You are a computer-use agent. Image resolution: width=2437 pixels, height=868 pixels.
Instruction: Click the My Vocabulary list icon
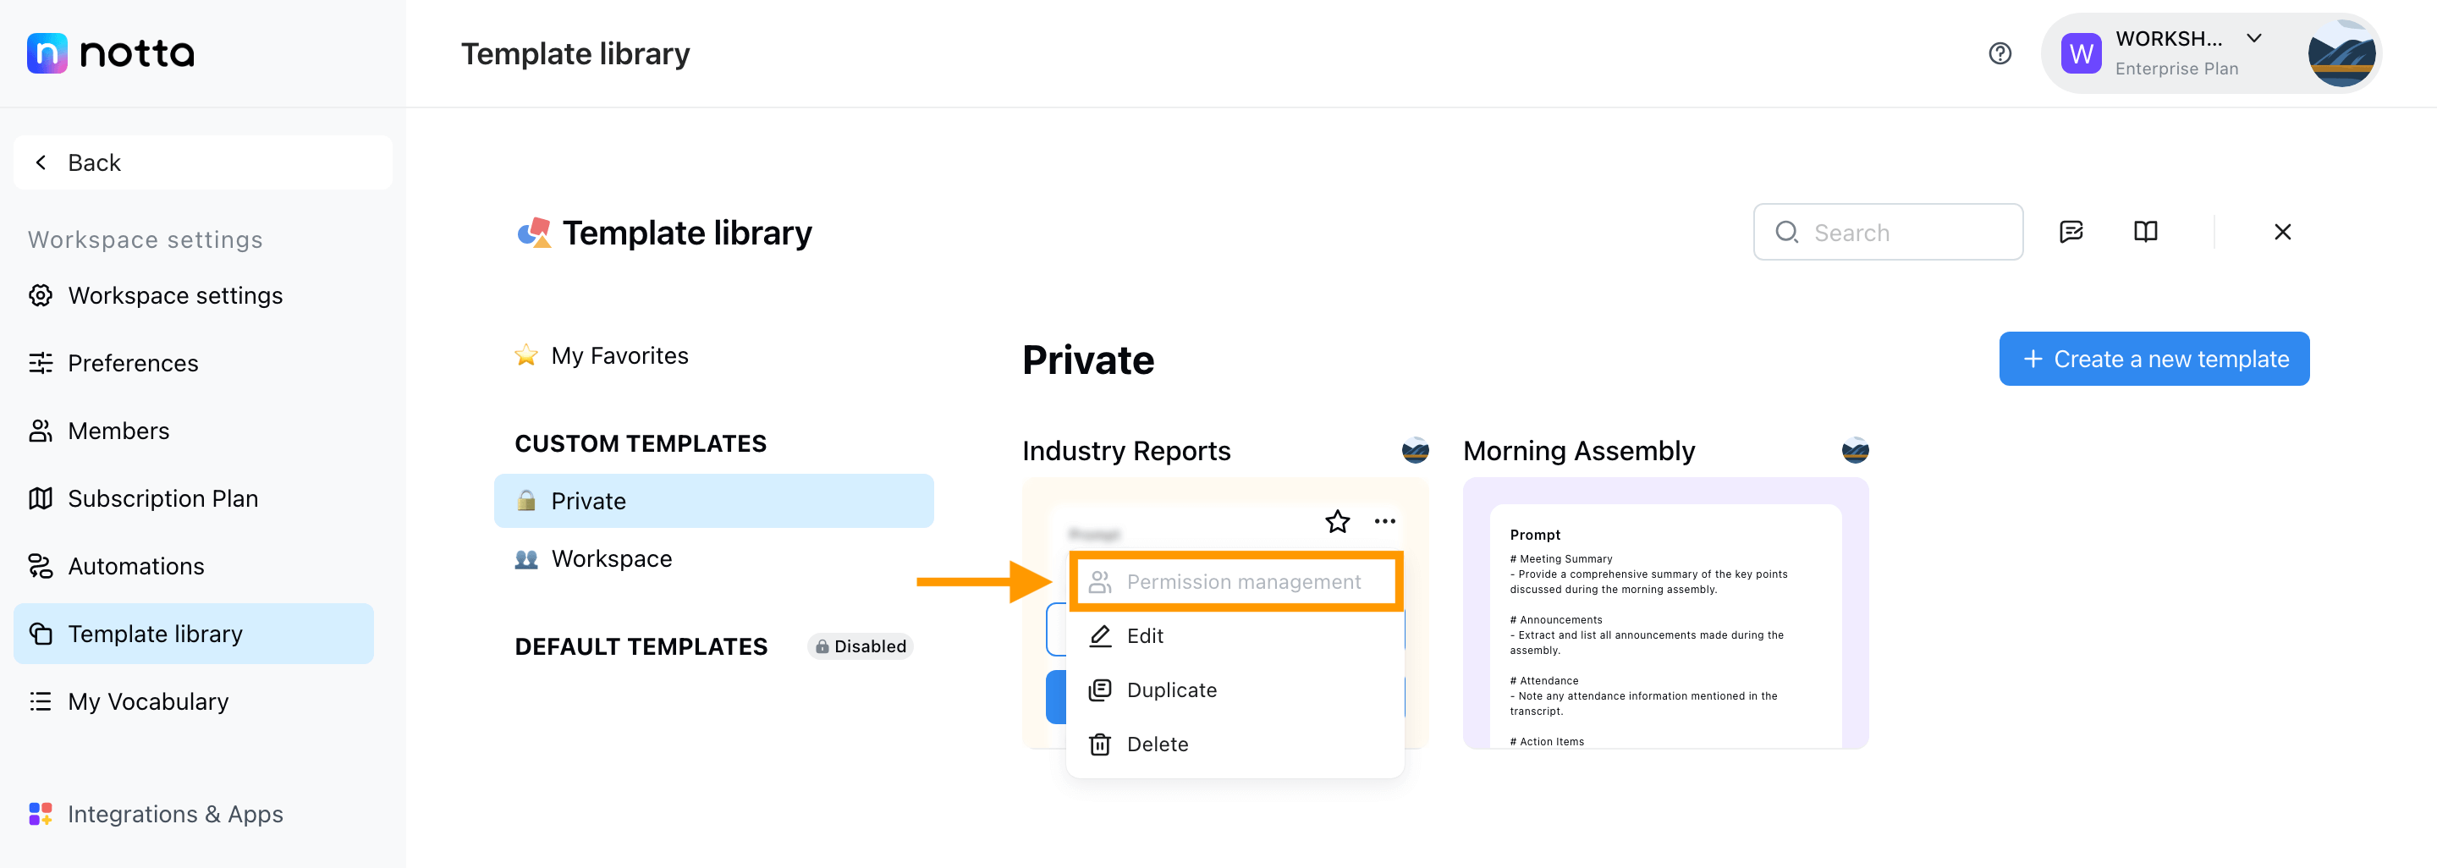[x=41, y=701]
